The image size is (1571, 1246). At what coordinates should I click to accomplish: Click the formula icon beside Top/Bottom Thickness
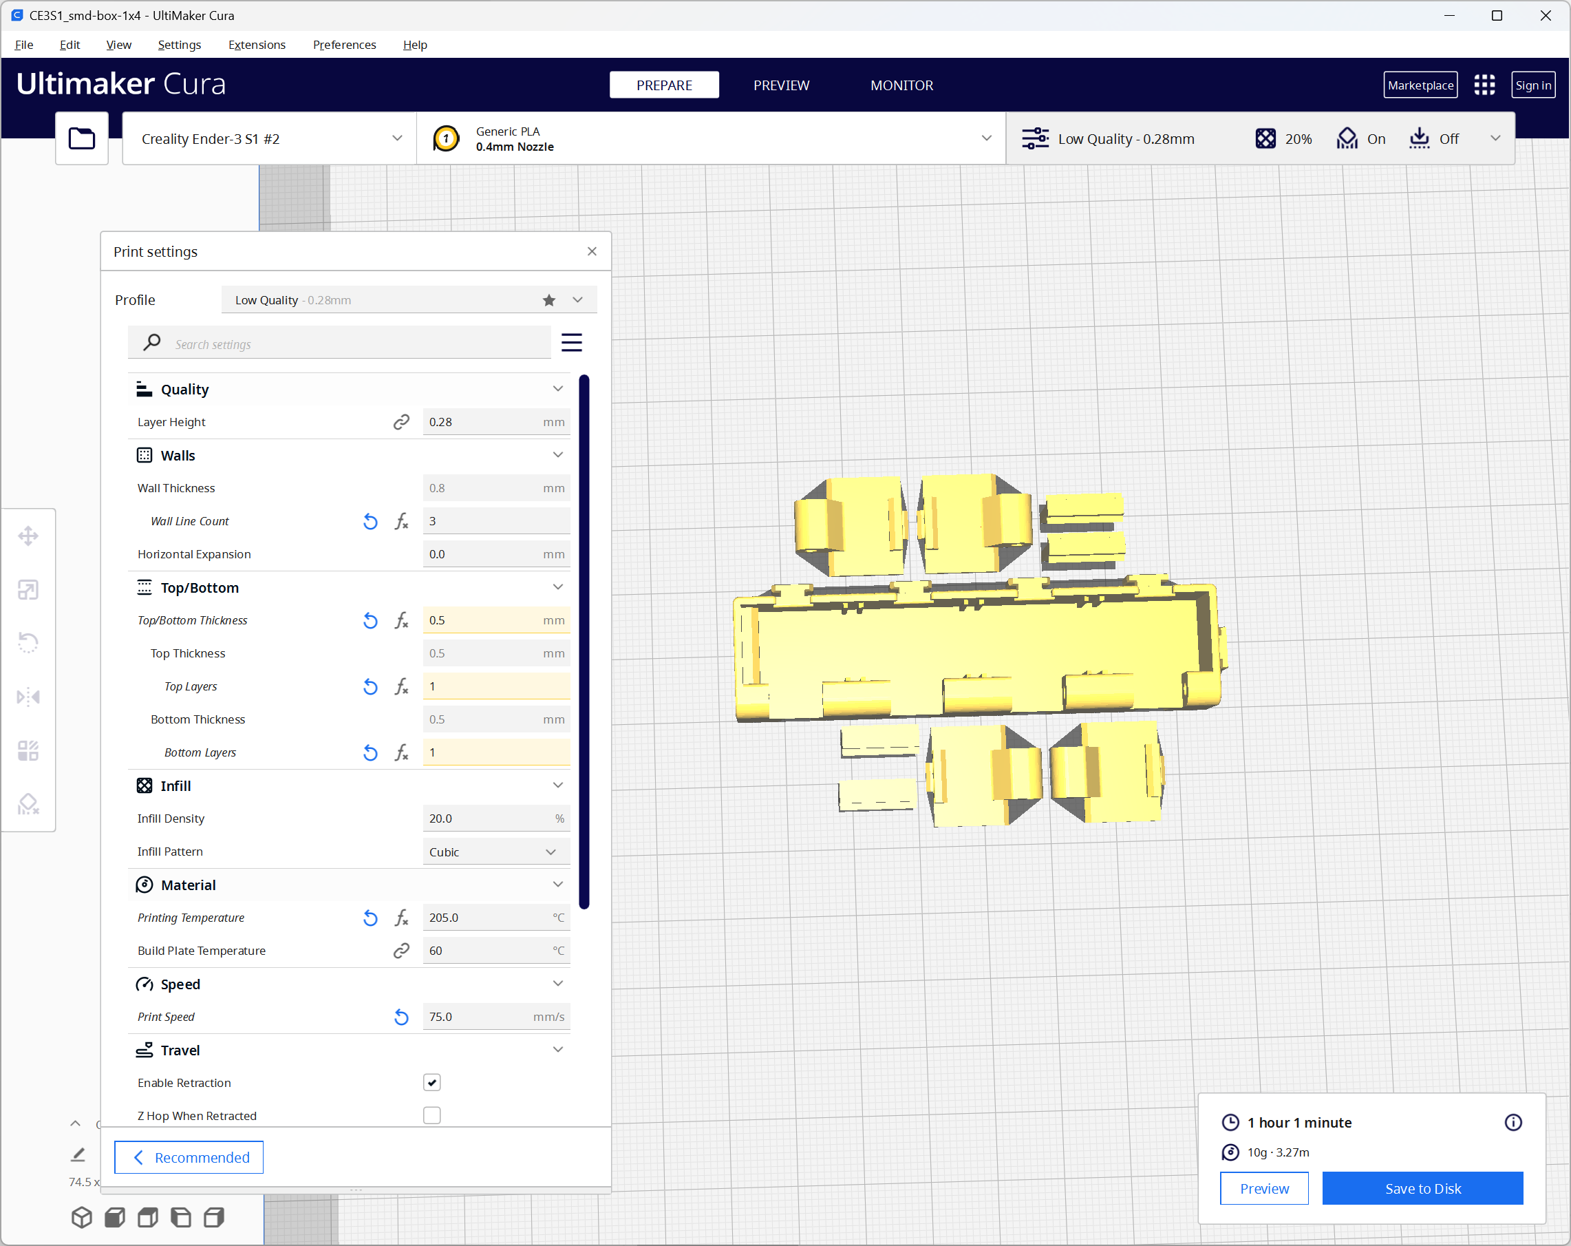coord(401,620)
